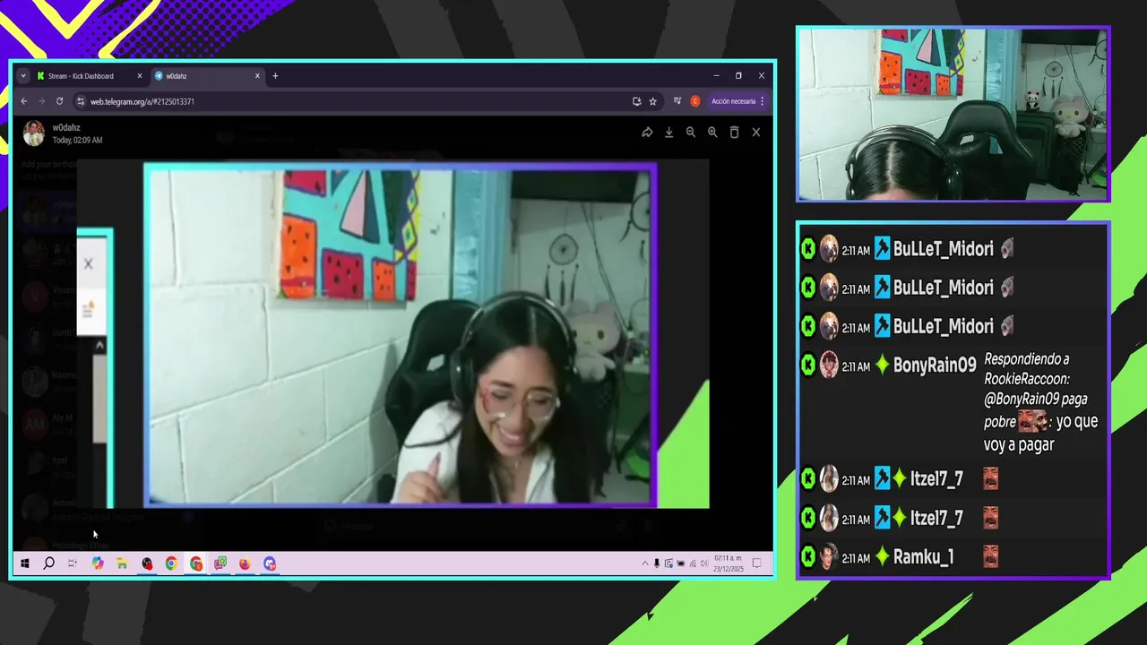Screen dimensions: 1147x645
Task: Open the red and black taskbar icon
Action: point(147,563)
